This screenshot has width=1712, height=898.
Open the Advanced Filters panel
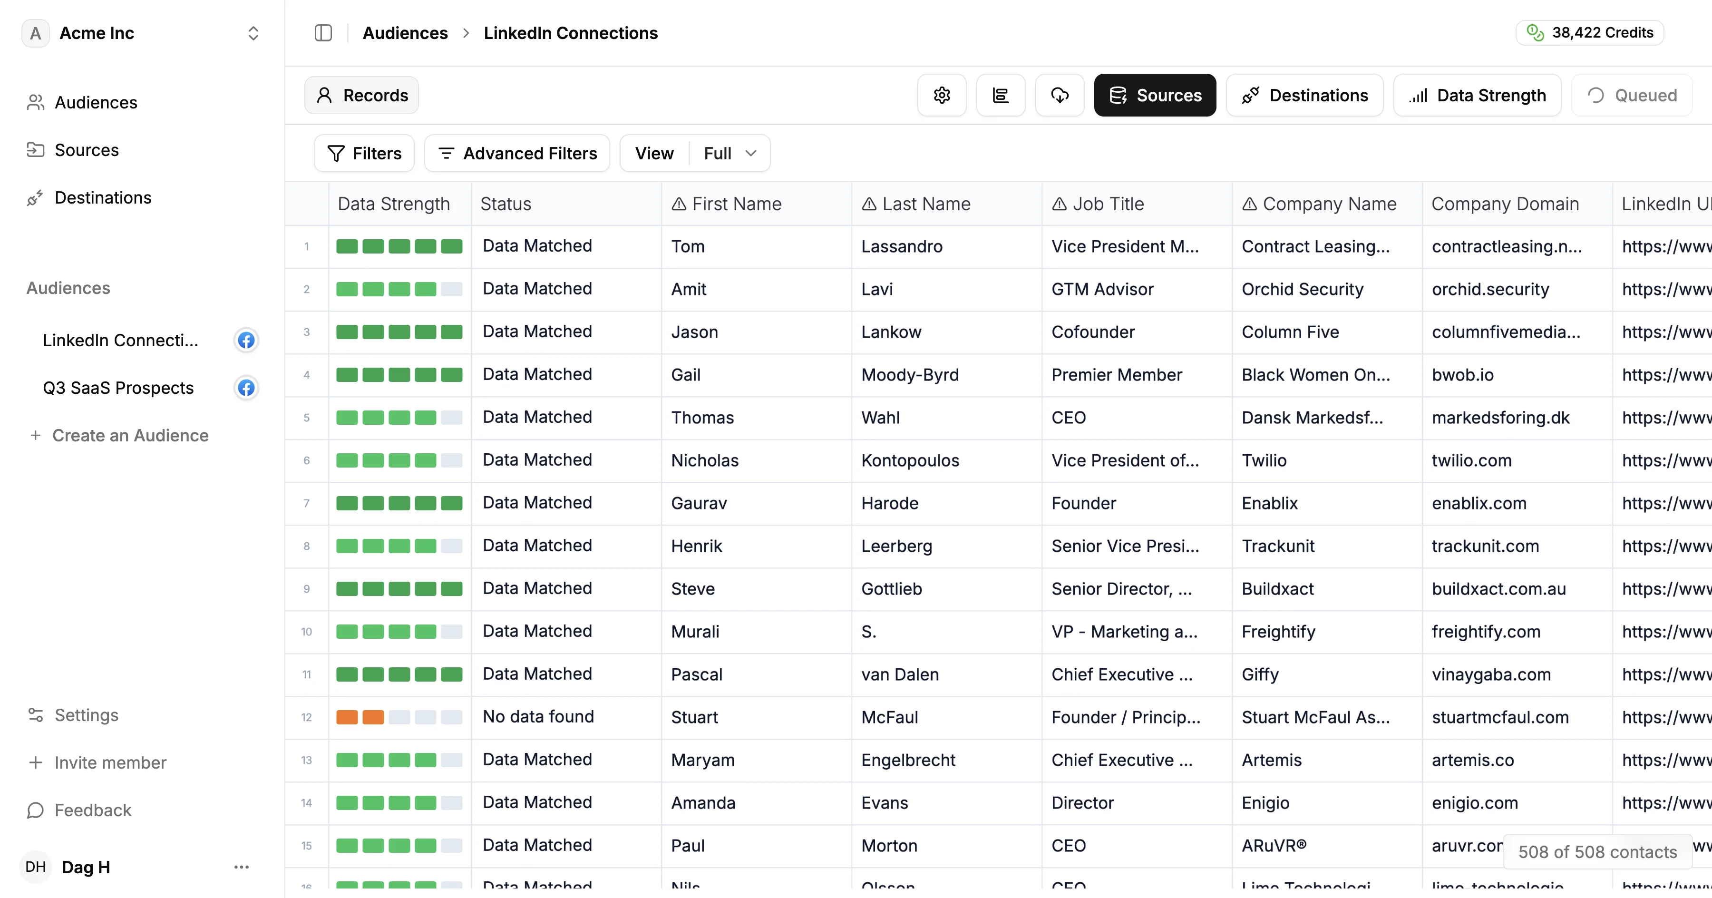[517, 154]
